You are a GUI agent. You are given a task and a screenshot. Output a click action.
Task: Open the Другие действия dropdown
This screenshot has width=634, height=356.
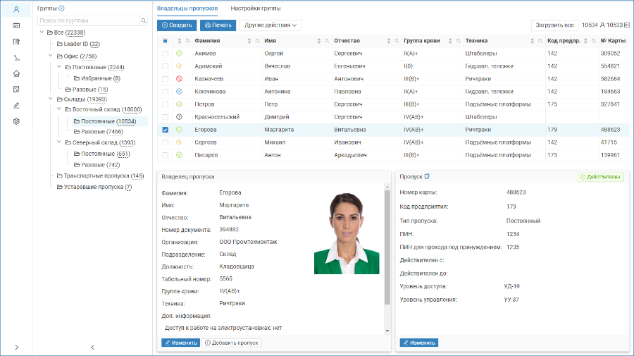point(271,25)
